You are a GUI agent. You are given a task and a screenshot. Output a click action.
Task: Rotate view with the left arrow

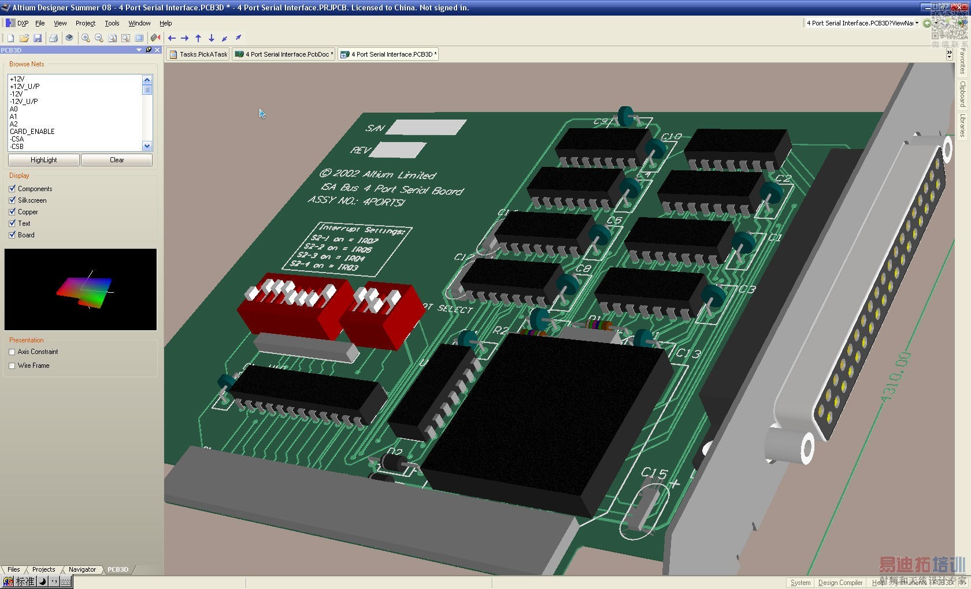pos(172,38)
